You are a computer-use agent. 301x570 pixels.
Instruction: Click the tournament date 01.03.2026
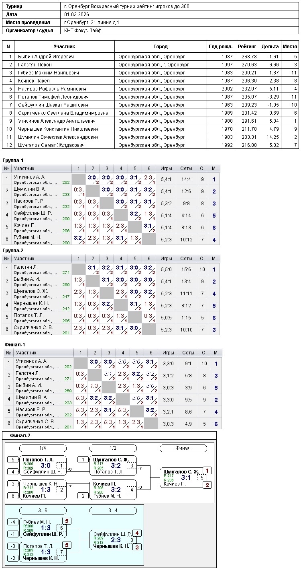click(76, 14)
